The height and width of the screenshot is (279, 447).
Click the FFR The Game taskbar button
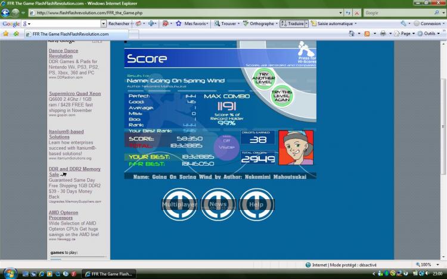point(109,274)
